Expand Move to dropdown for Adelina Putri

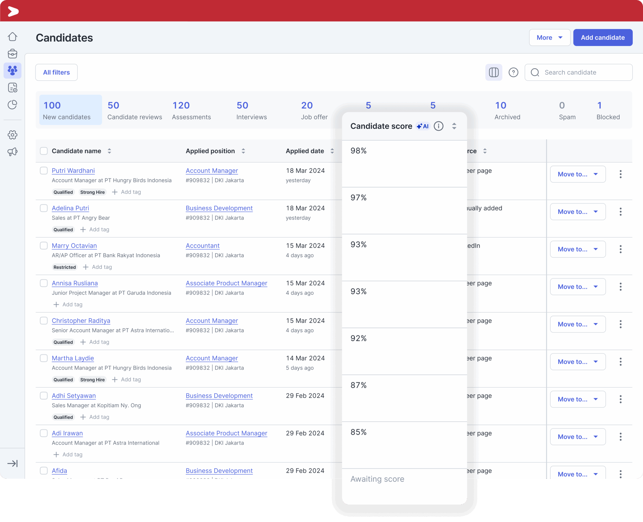[x=577, y=212]
